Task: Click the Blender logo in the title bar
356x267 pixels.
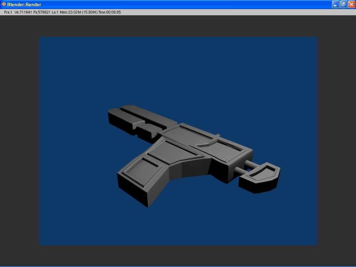Action: (x=3, y=5)
